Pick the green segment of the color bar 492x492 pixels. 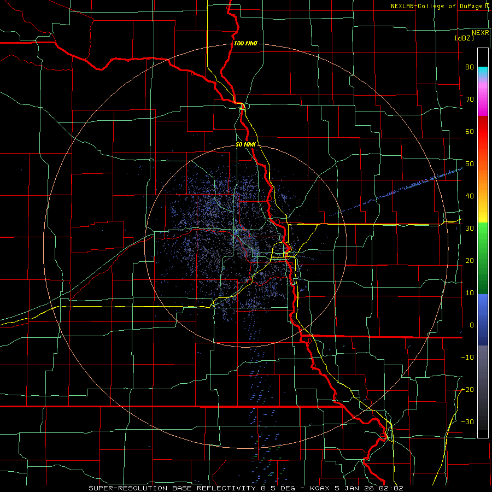[483, 258]
